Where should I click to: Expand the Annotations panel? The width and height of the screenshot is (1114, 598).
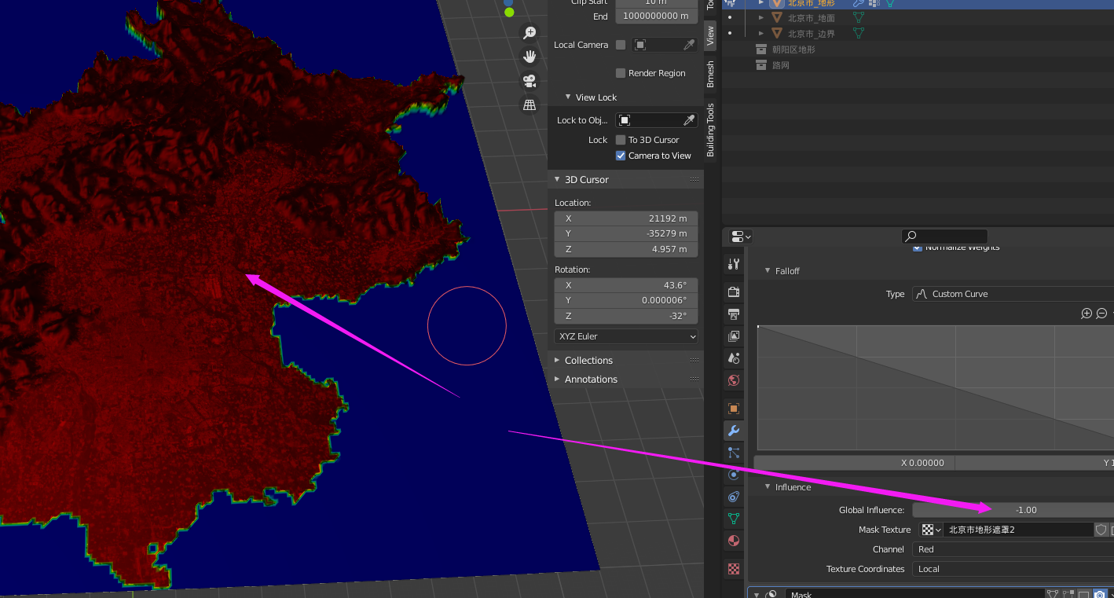coord(555,380)
